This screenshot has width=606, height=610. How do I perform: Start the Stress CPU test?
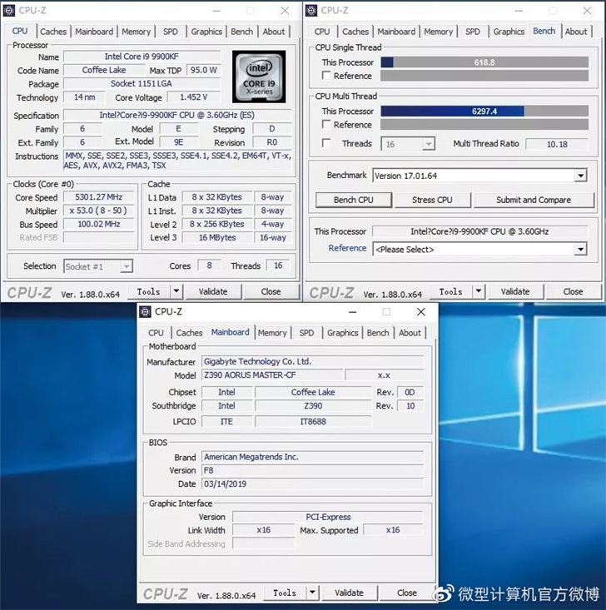pos(432,200)
